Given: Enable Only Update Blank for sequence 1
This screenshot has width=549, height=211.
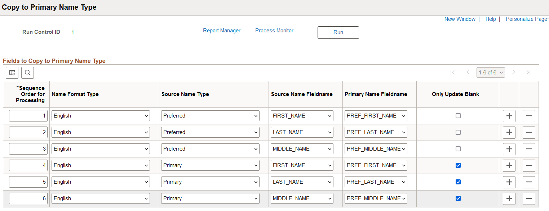Looking at the screenshot, I should coord(458,116).
